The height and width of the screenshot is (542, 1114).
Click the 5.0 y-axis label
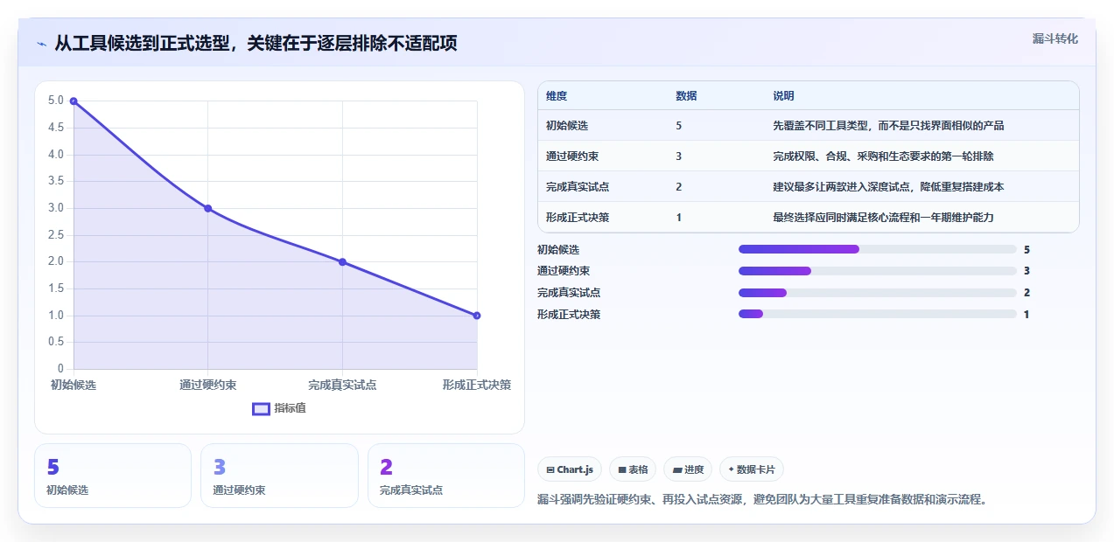(x=55, y=101)
